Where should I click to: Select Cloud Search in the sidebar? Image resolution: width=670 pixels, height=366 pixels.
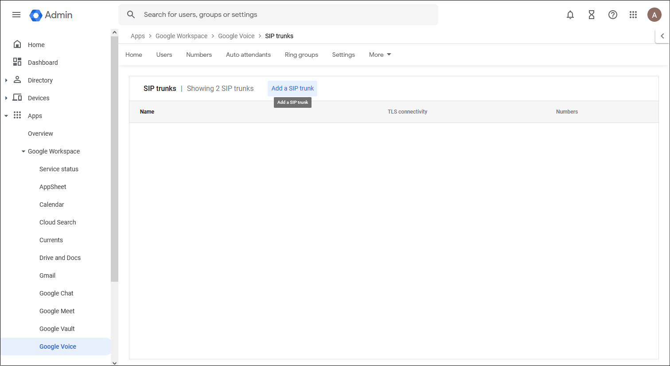(x=58, y=222)
